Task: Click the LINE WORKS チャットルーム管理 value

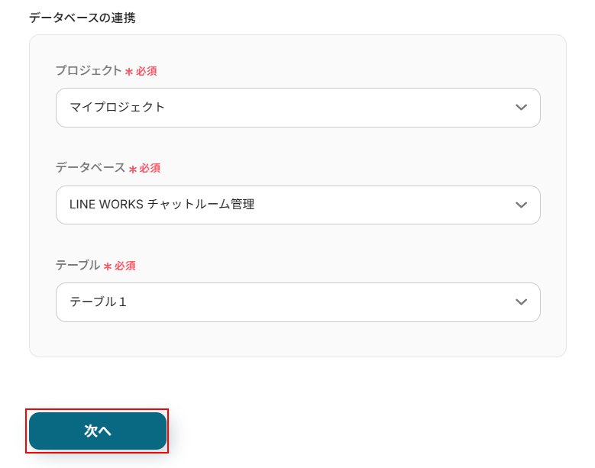Action: click(162, 205)
